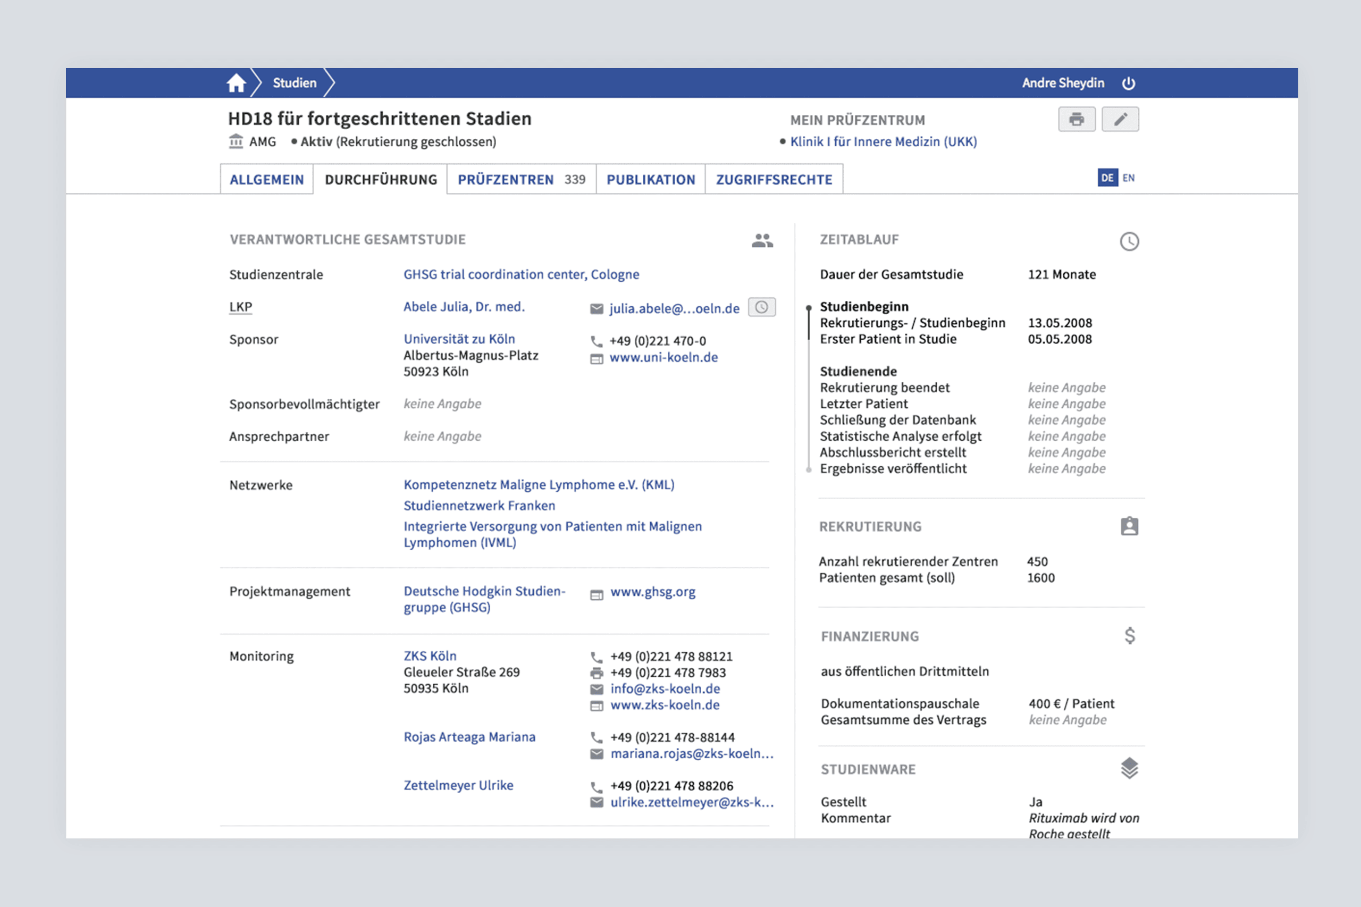Viewport: 1361px width, 907px height.
Task: Click the Rekrutierung person badge icon
Action: [x=1129, y=526]
